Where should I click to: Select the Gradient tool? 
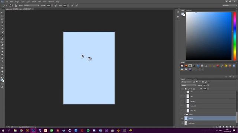2,48
